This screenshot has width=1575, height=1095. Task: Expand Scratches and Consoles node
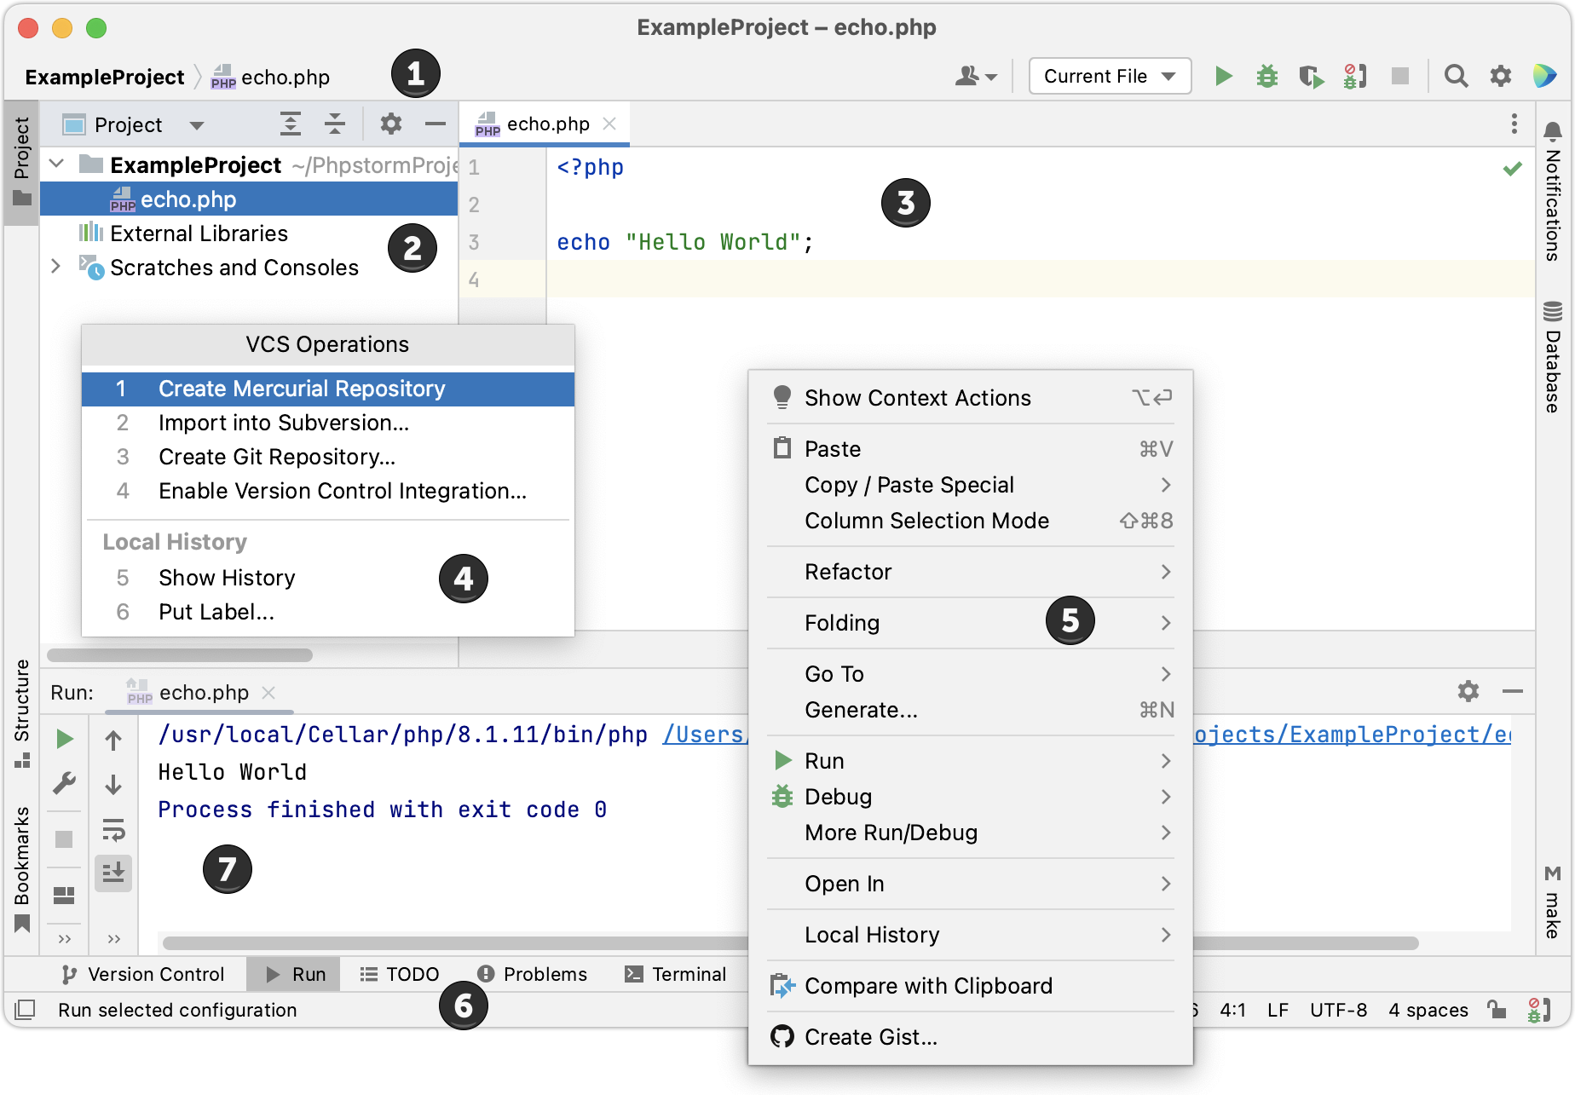pos(57,266)
